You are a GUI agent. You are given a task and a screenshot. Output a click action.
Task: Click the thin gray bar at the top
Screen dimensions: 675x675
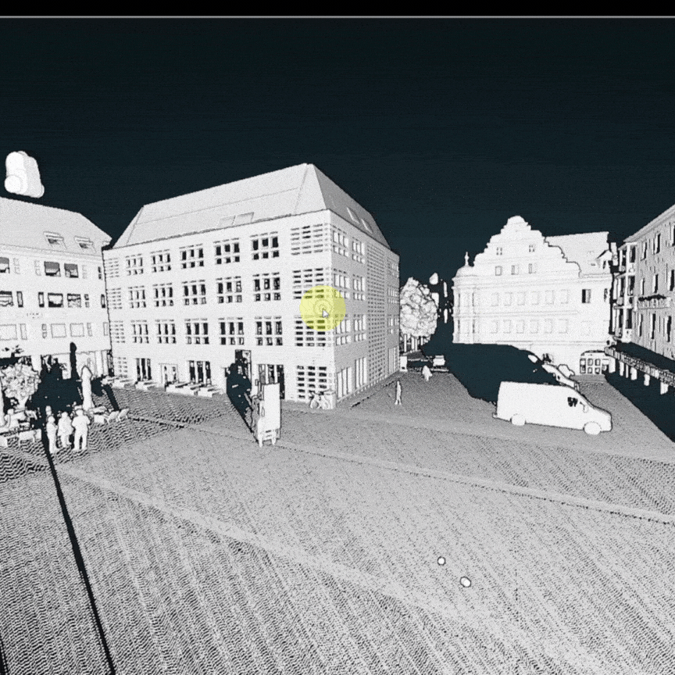coord(337,16)
